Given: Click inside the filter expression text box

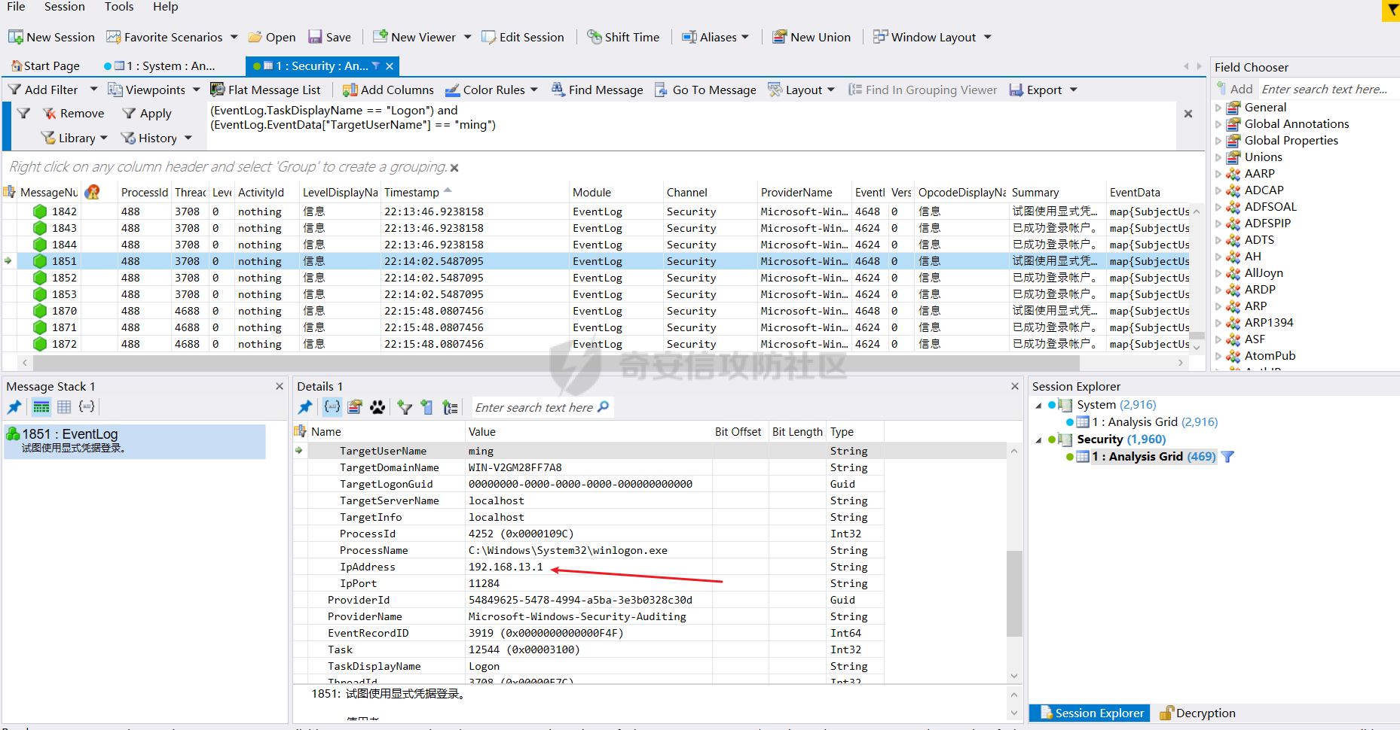Looking at the screenshot, I should tap(691, 126).
